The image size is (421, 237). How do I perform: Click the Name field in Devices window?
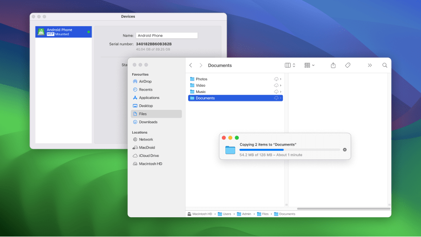coord(167,36)
